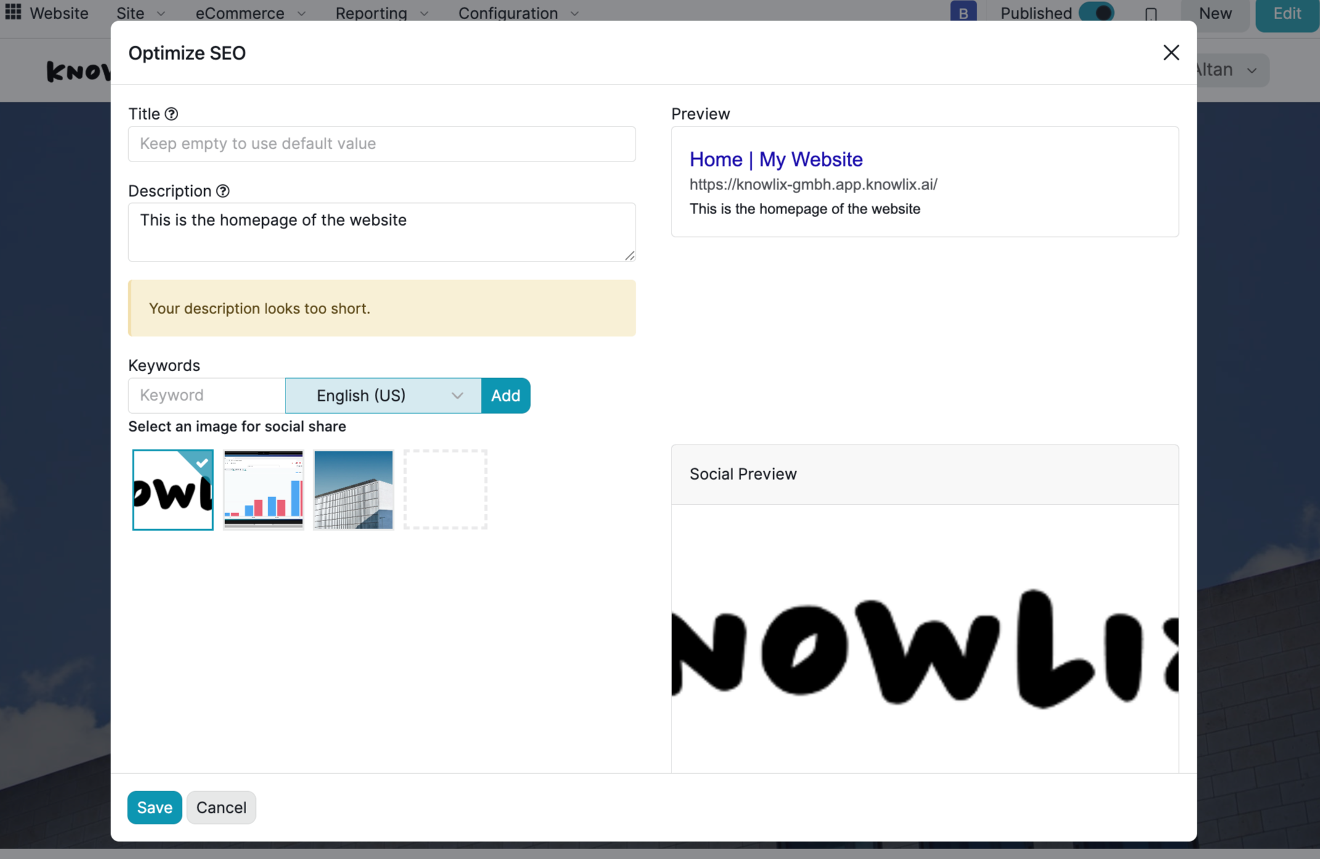
Task: Select the bar chart social share image
Action: coord(263,490)
